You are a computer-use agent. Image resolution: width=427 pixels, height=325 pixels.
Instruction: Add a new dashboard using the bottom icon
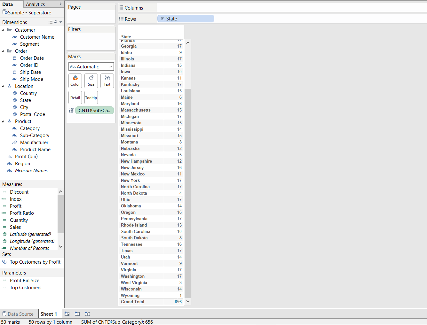click(x=77, y=314)
